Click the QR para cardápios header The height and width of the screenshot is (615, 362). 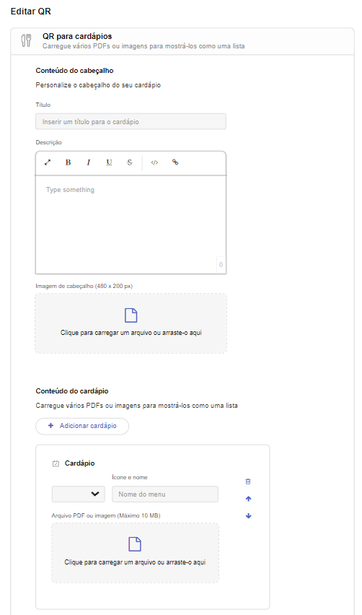(x=77, y=37)
